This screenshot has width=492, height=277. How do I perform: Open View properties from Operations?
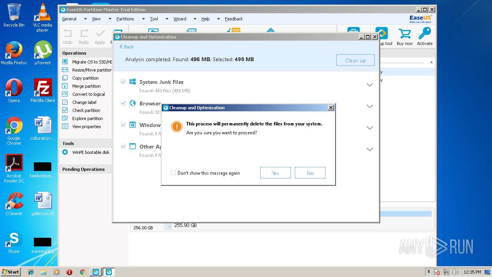coord(86,126)
